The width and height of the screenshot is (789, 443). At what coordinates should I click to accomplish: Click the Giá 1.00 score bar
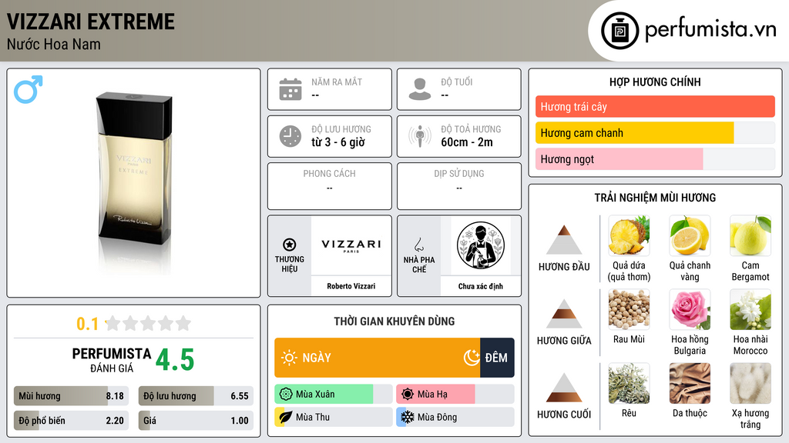[x=196, y=421]
